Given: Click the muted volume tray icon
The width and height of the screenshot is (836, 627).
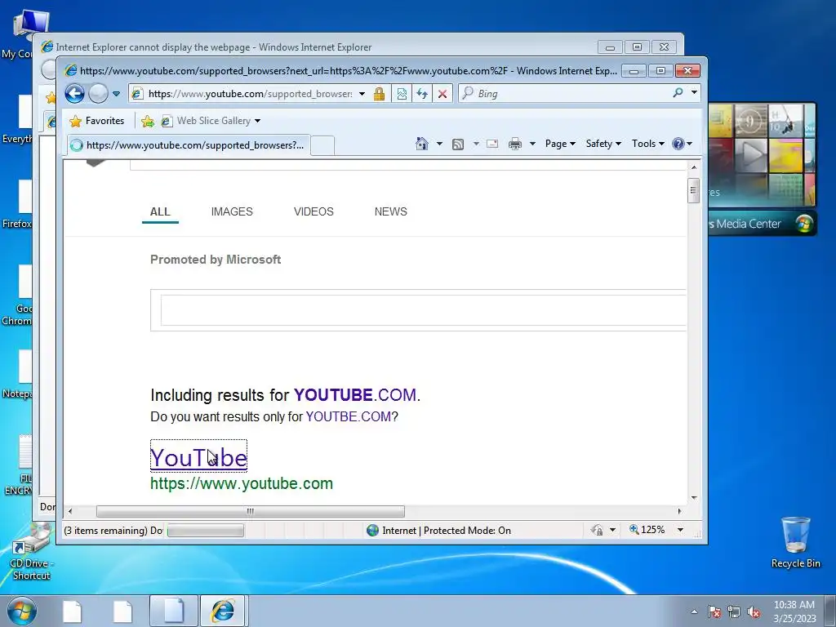Looking at the screenshot, I should tap(754, 611).
